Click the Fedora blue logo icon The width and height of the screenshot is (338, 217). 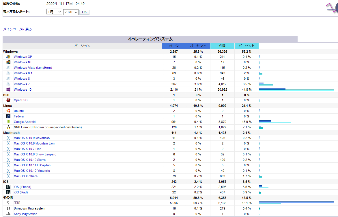8,116
